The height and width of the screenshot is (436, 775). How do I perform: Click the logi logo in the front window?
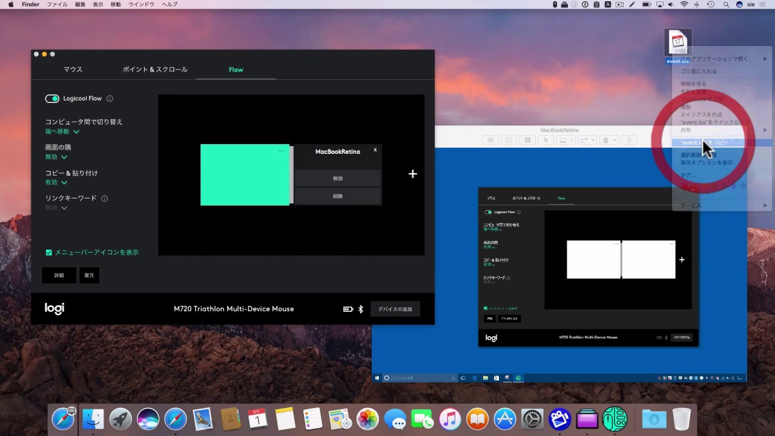(54, 308)
